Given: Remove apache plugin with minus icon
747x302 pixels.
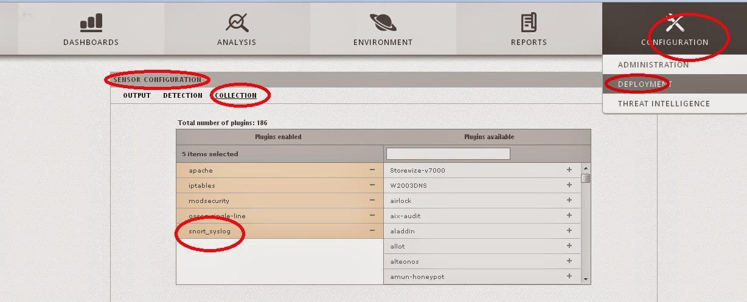Looking at the screenshot, I should [372, 170].
